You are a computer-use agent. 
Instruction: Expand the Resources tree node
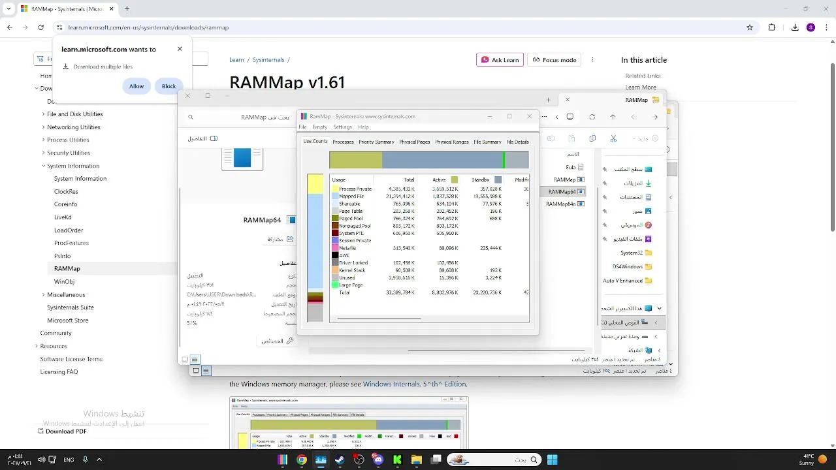[x=37, y=346]
